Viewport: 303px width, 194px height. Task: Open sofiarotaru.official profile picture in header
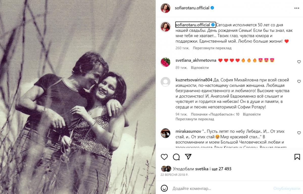tap(165, 8)
